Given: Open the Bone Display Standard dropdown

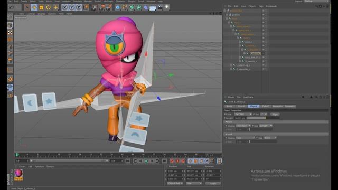Looking at the screenshot, I should click(x=243, y=126).
